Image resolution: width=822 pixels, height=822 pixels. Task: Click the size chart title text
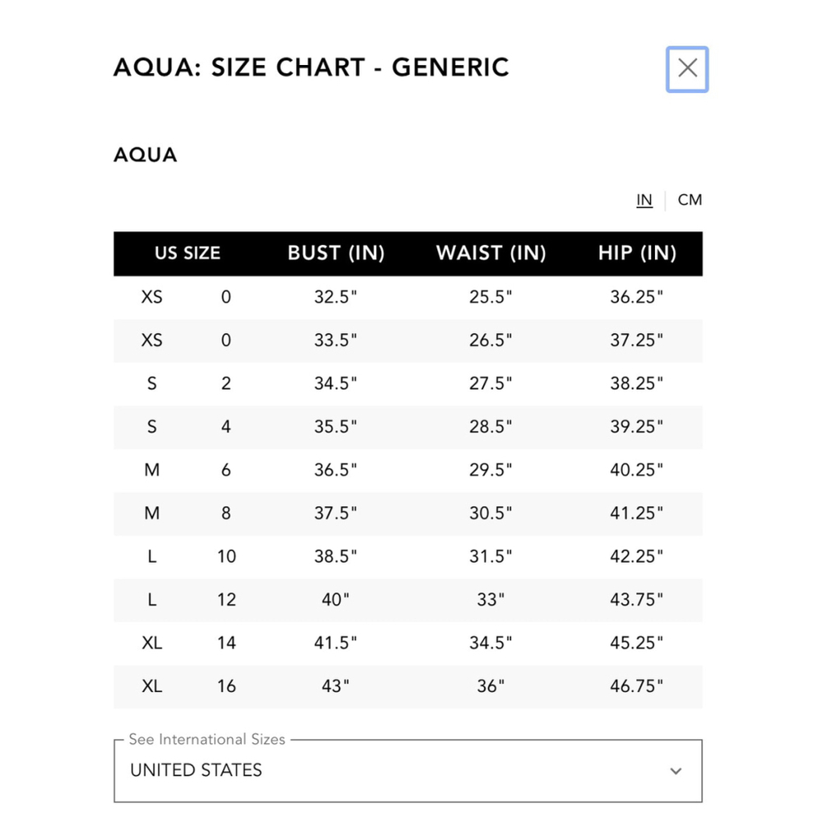tap(312, 67)
